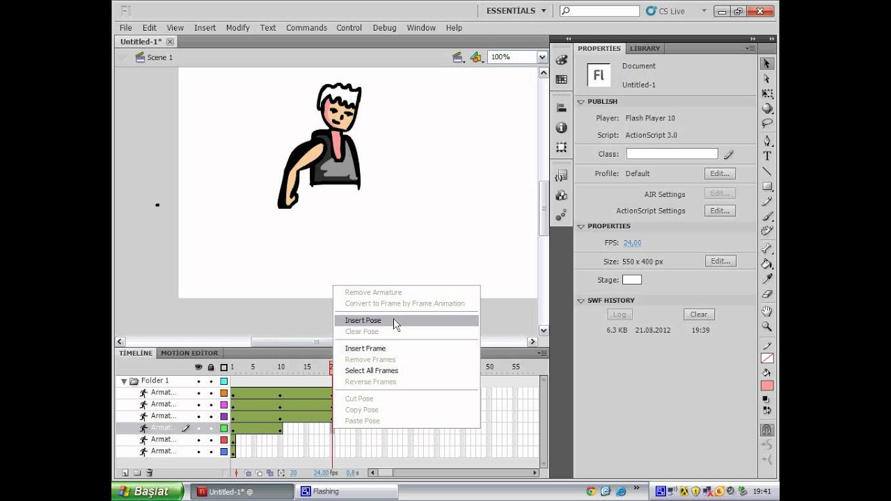Select the Paint Bucket tool
Viewport: 891px width, 501px height.
tap(767, 264)
